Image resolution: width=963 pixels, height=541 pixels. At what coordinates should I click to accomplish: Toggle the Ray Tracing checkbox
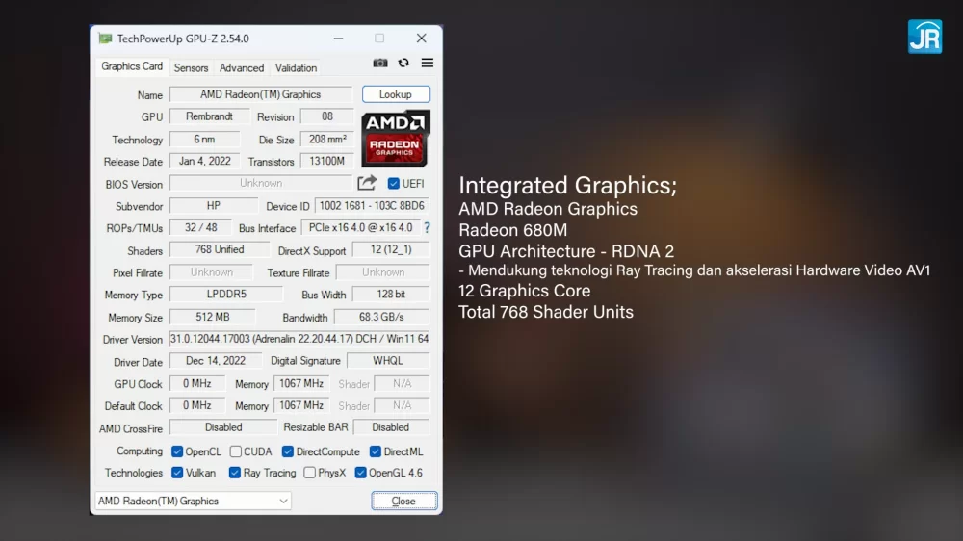[x=235, y=473]
